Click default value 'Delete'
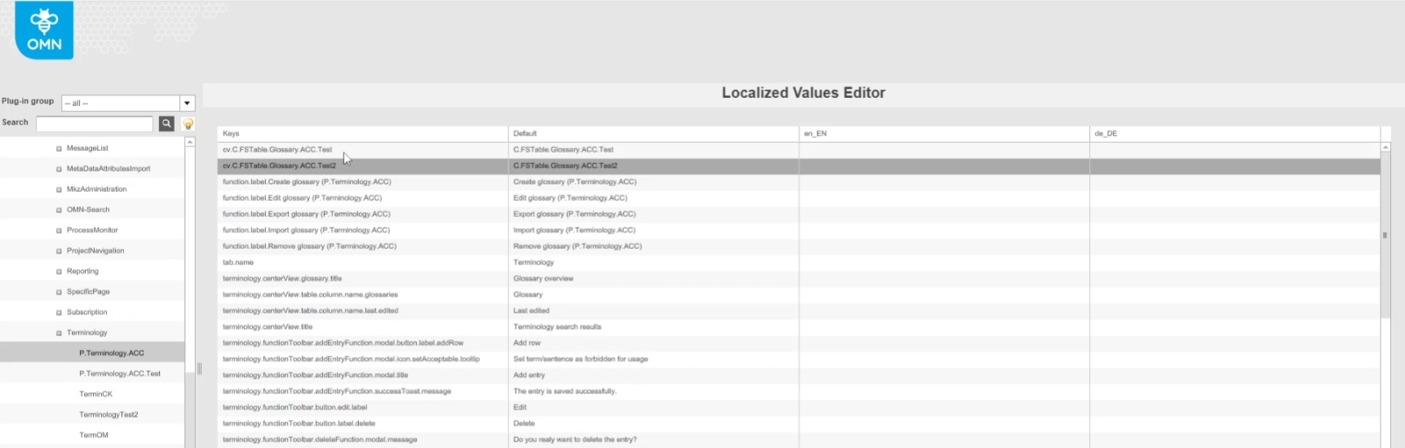The width and height of the screenshot is (1405, 448). (524, 423)
